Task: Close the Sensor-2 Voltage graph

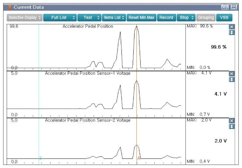Action: click(232, 120)
